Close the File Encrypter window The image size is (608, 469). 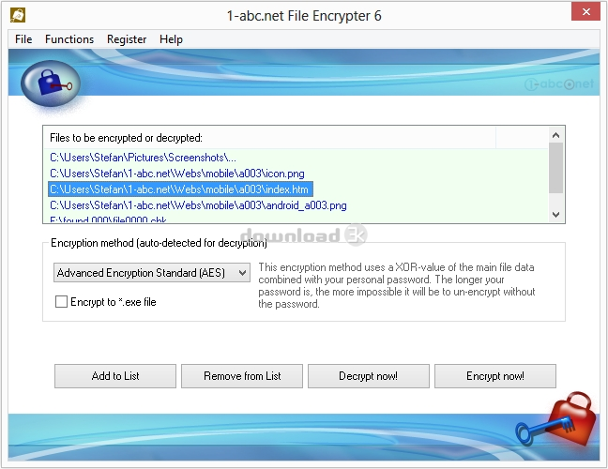coord(585,12)
